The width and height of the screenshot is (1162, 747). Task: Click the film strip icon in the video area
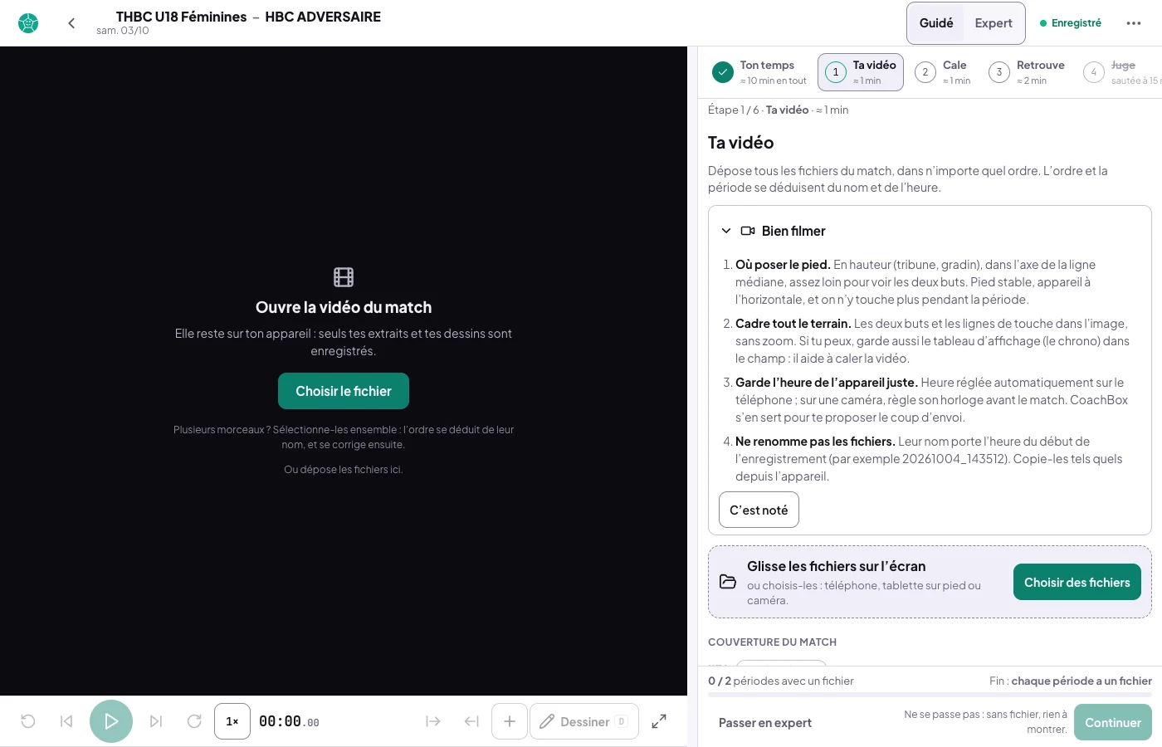point(344,277)
